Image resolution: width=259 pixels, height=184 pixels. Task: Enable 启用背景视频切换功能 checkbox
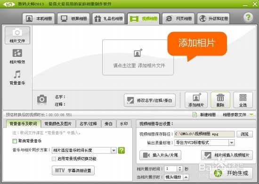pyautogui.click(x=54, y=159)
